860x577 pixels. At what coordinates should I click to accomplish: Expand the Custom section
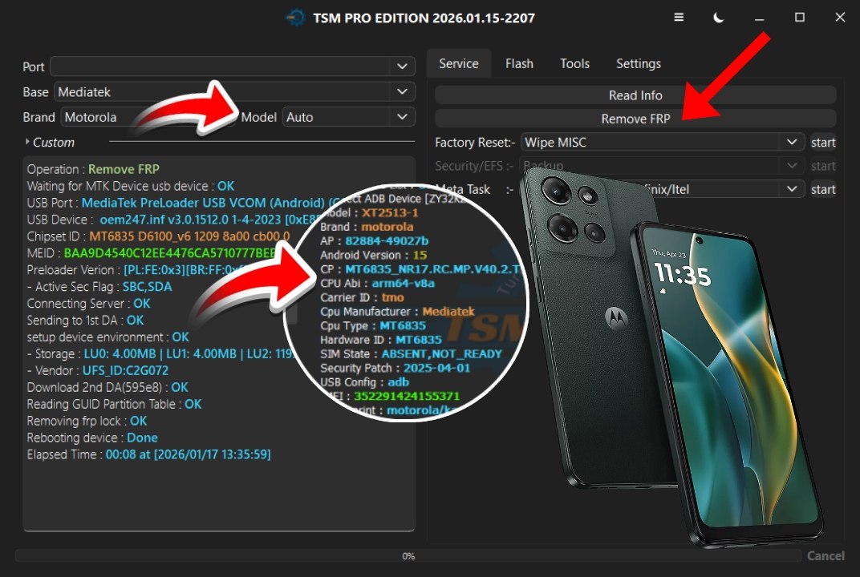tap(50, 143)
